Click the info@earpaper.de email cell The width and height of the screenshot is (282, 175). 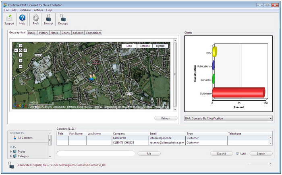pyautogui.click(x=167, y=138)
